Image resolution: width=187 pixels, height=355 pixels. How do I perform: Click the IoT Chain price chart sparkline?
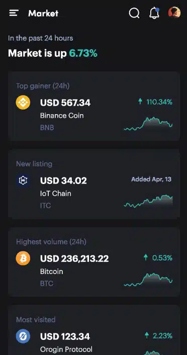148,201
